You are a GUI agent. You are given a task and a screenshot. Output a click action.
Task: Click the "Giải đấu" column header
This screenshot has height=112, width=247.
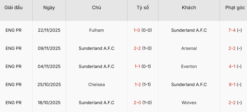click(x=13, y=8)
